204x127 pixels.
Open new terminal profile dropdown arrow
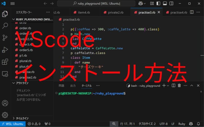168,86
